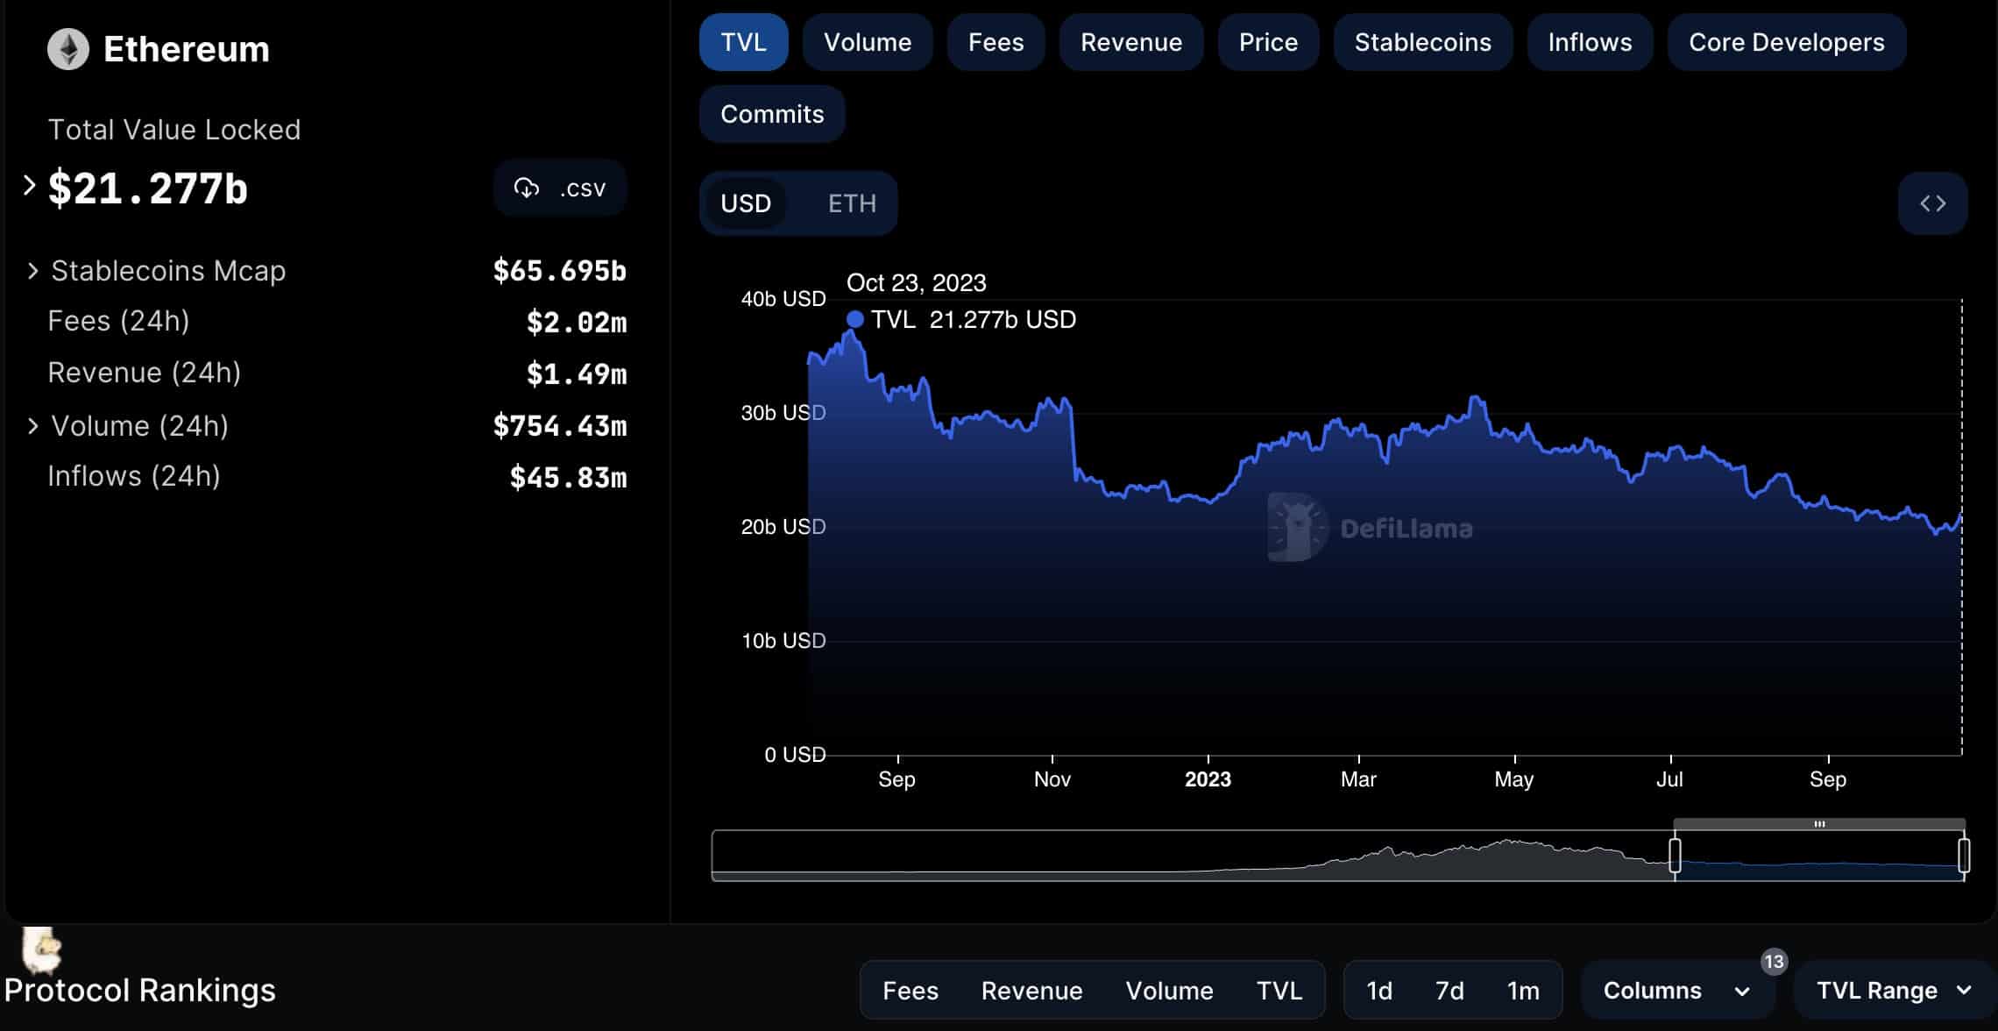Viewport: 1998px width, 1031px height.
Task: Choose the 7d time period
Action: (1449, 991)
